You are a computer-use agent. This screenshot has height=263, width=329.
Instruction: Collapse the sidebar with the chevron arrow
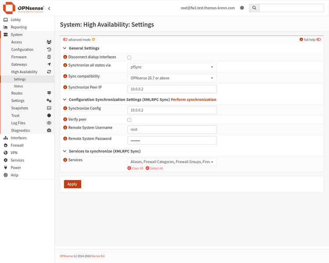click(x=49, y=8)
